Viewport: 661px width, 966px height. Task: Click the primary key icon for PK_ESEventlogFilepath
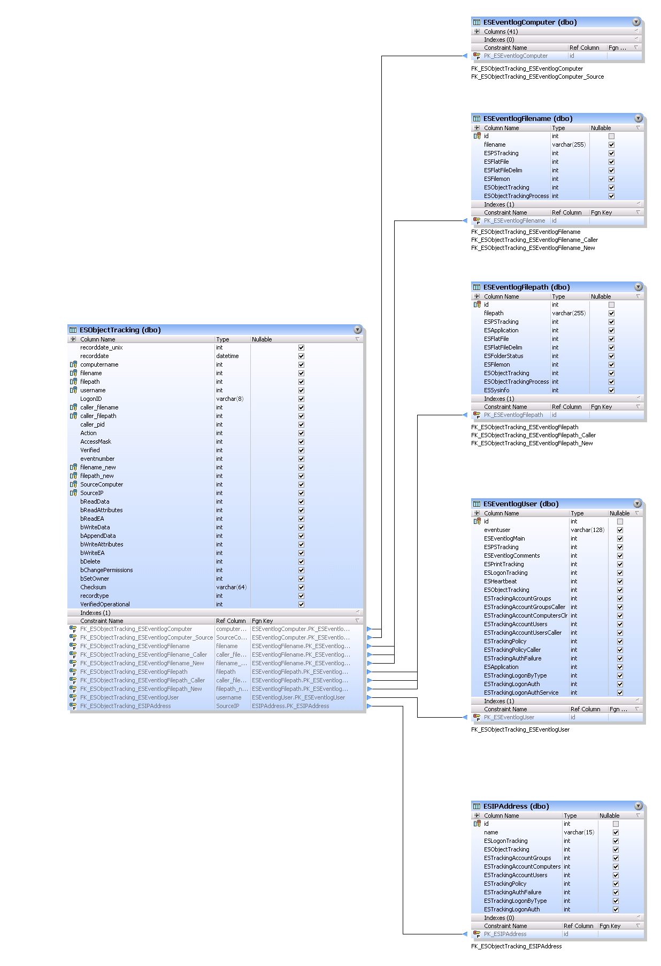tap(476, 415)
